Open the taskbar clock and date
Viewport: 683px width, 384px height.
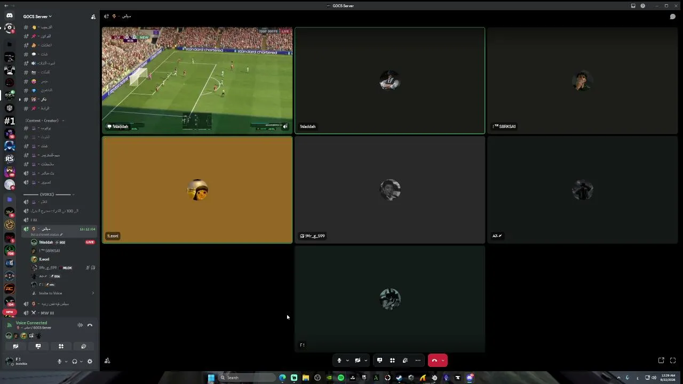point(668,378)
